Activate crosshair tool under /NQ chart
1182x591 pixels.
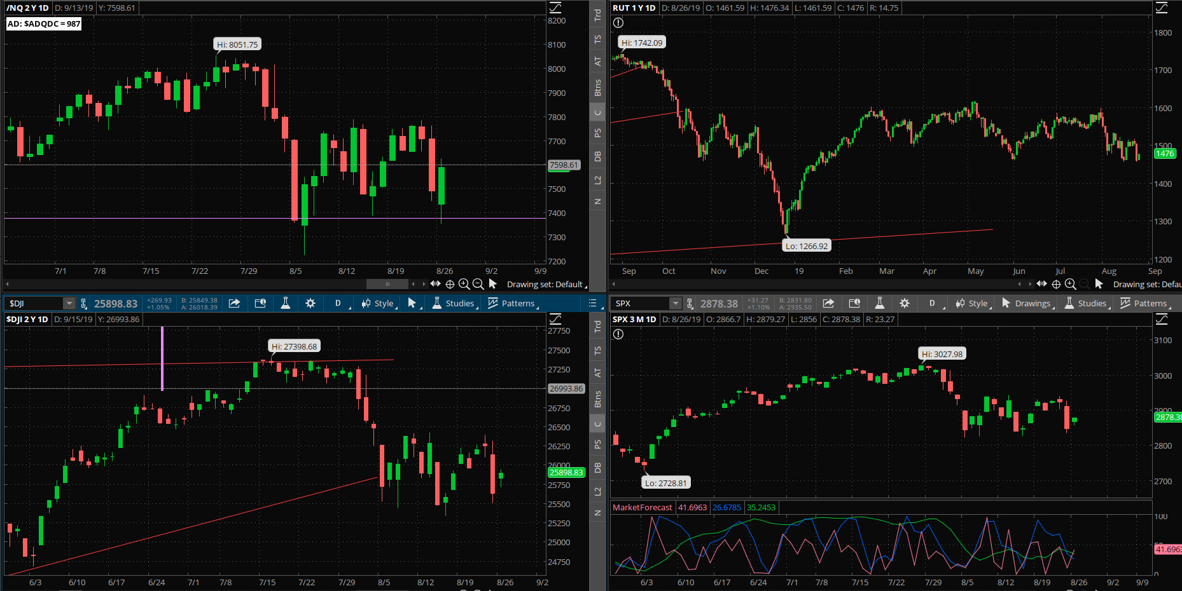(450, 284)
